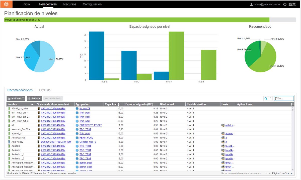Click pool icon next to PERF_POOL

(x=77, y=138)
